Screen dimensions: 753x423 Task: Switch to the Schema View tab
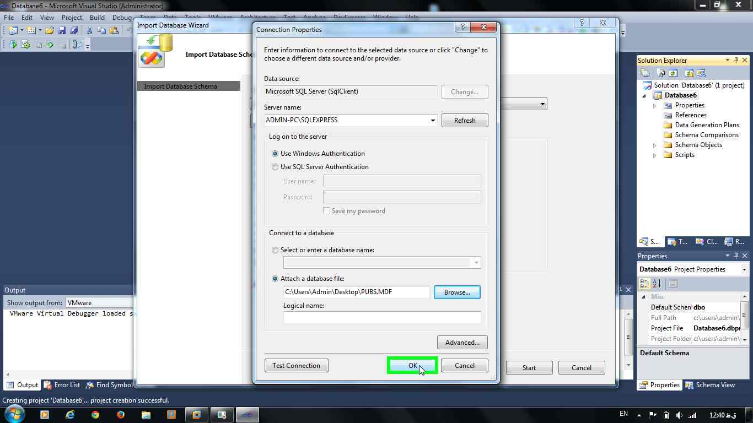pos(710,385)
